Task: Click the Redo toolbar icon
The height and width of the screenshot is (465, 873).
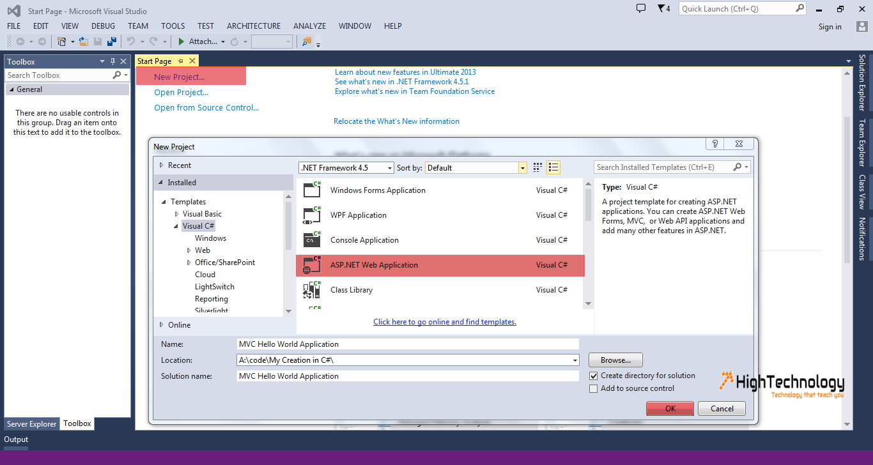Action: click(153, 42)
